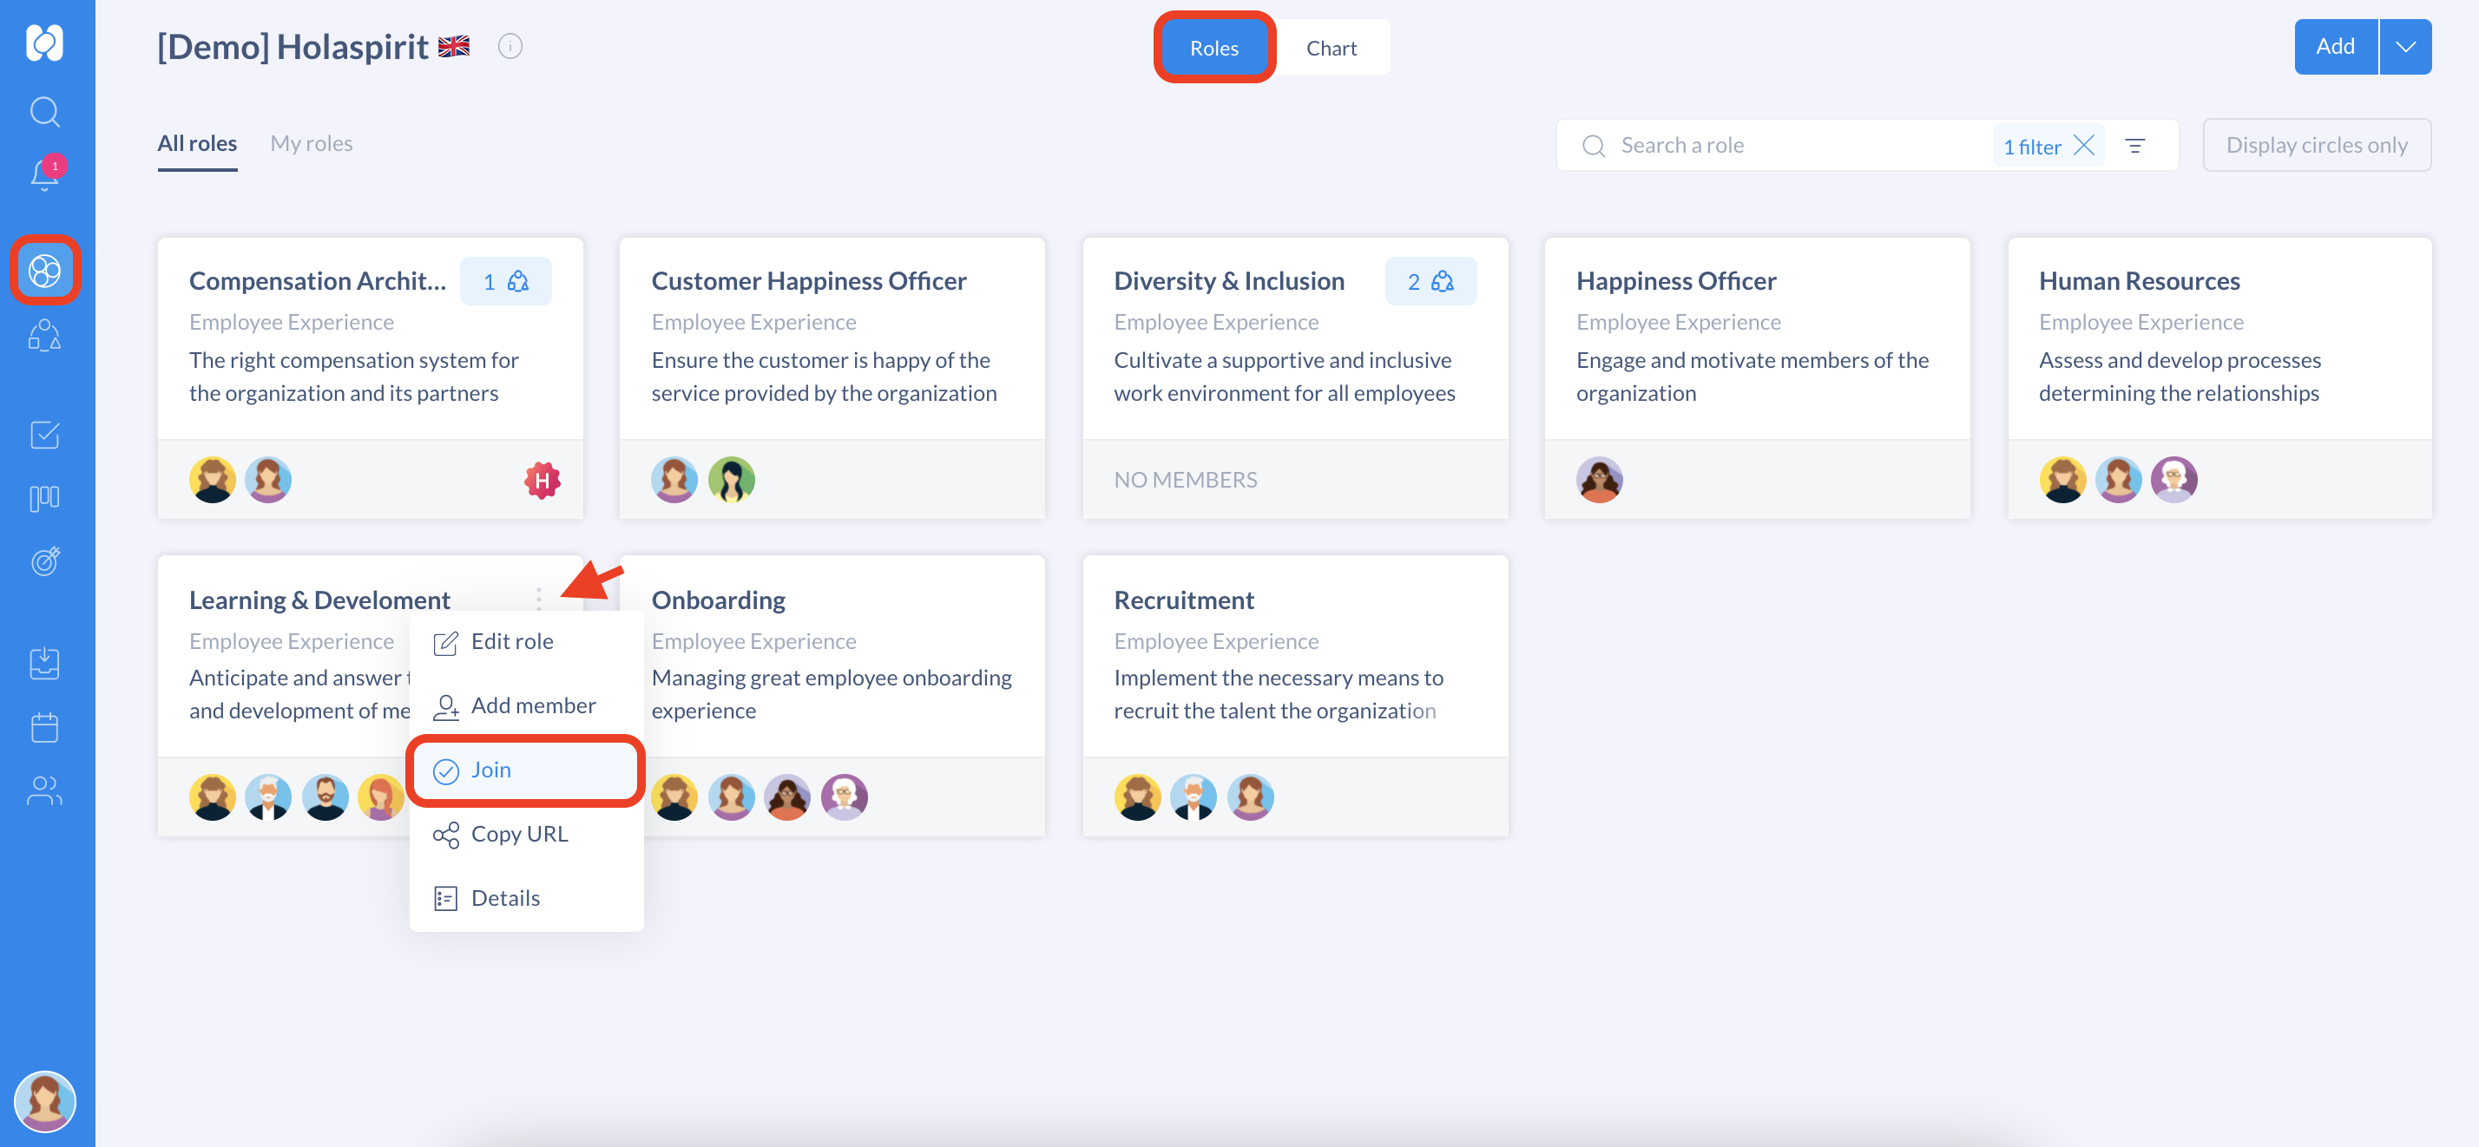Open the filter options lines icon
2479x1147 pixels.
click(2134, 145)
